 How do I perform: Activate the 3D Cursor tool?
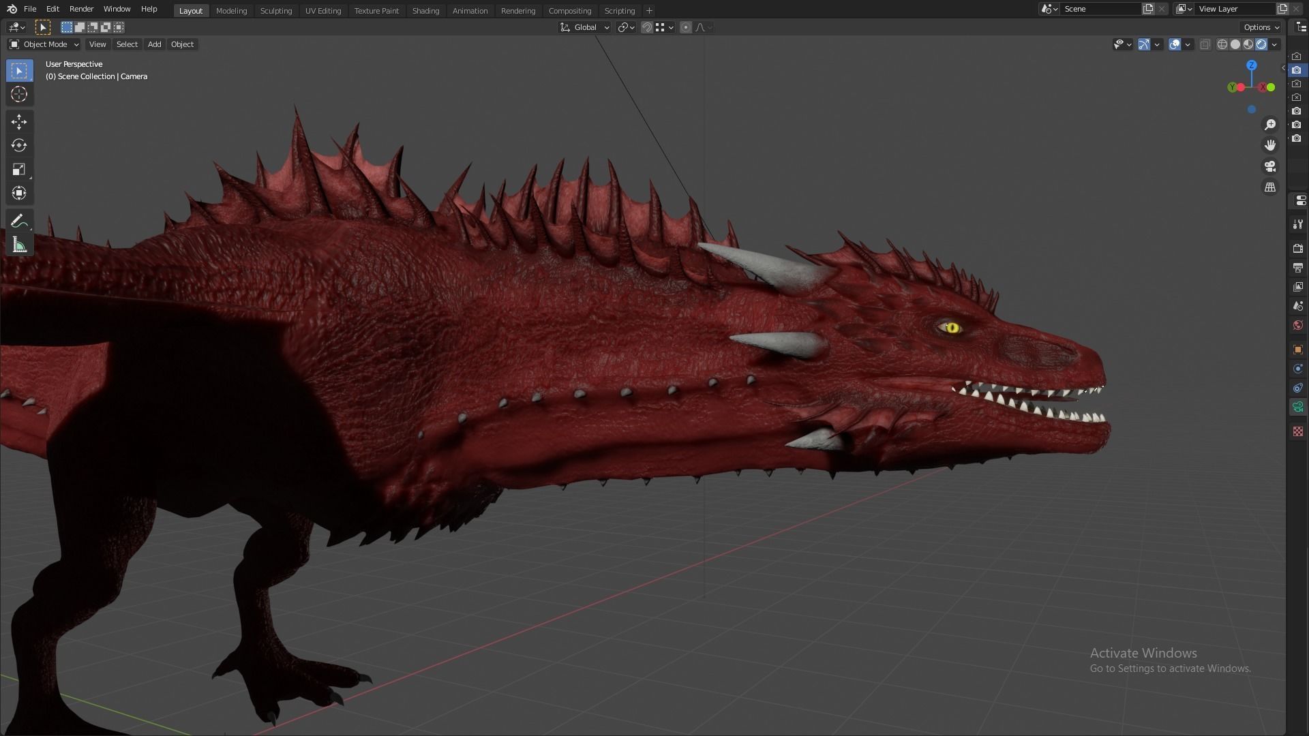point(19,94)
